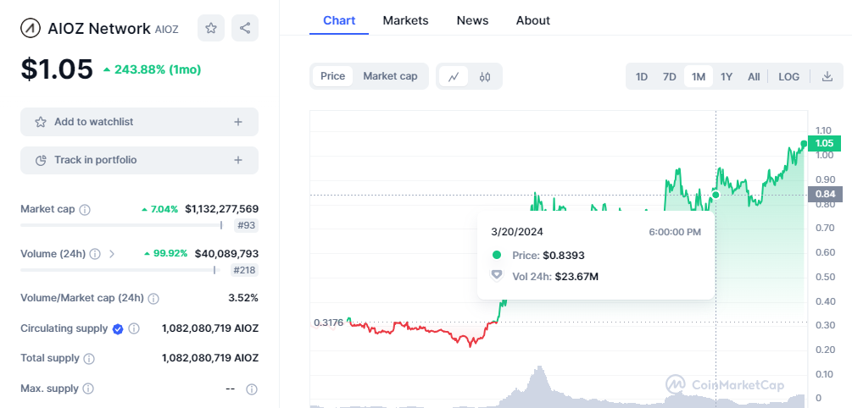Click Track in portfolio button
Screen dimensions: 852x408
click(139, 160)
